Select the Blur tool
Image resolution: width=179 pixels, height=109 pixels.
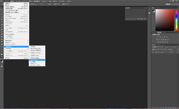tap(2, 39)
